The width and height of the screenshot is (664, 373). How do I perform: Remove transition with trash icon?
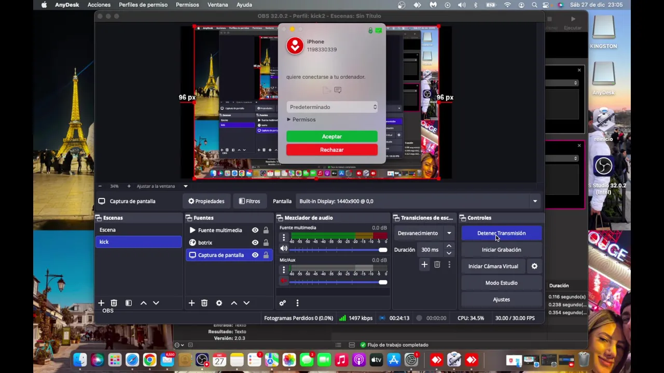click(437, 265)
